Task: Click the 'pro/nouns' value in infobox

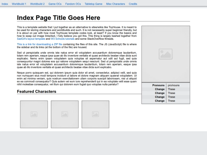Action: coord(174,85)
